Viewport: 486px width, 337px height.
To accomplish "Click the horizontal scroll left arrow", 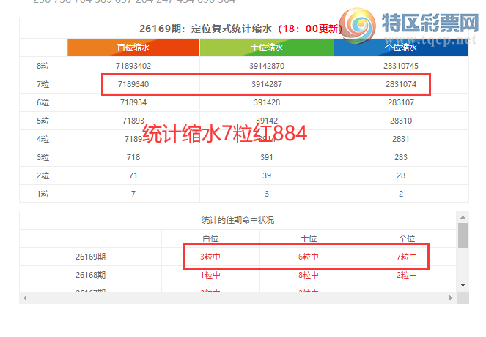I will (x=25, y=298).
